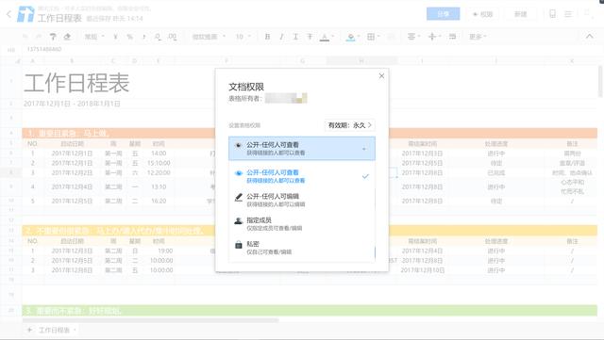Apply strikethrough text formatting
This screenshot has height=340, width=604.
tap(310, 37)
